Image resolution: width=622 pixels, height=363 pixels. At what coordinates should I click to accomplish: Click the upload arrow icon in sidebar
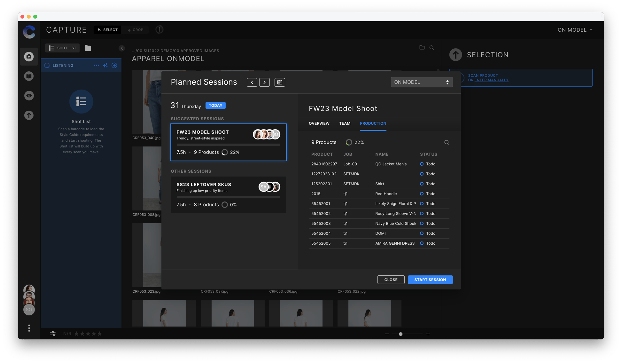[x=29, y=115]
